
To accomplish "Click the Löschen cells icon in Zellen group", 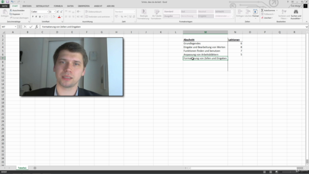I will 248,12.
